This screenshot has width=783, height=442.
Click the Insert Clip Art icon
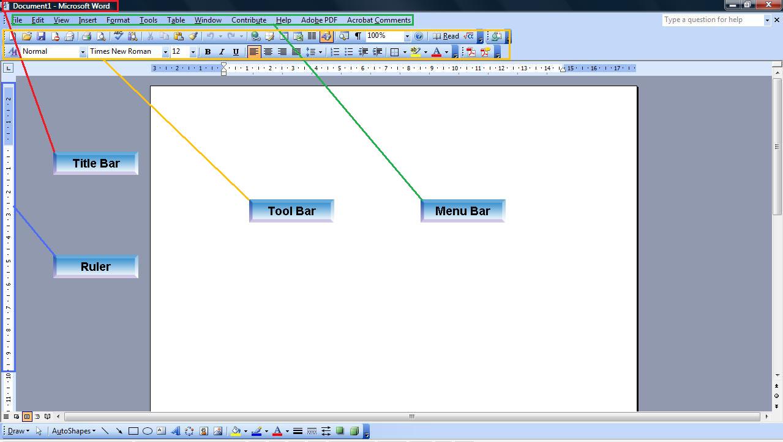203,431
